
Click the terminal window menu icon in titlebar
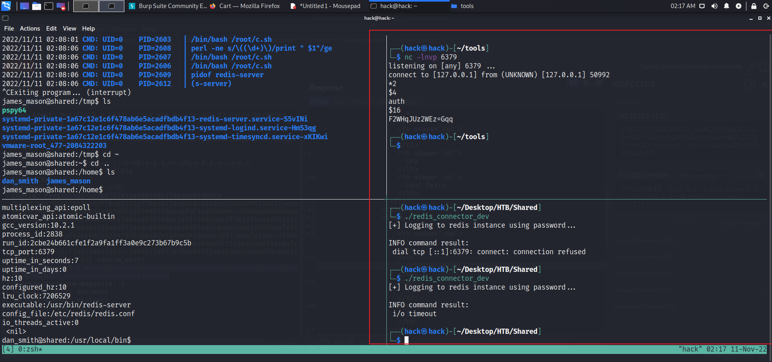pos(5,18)
